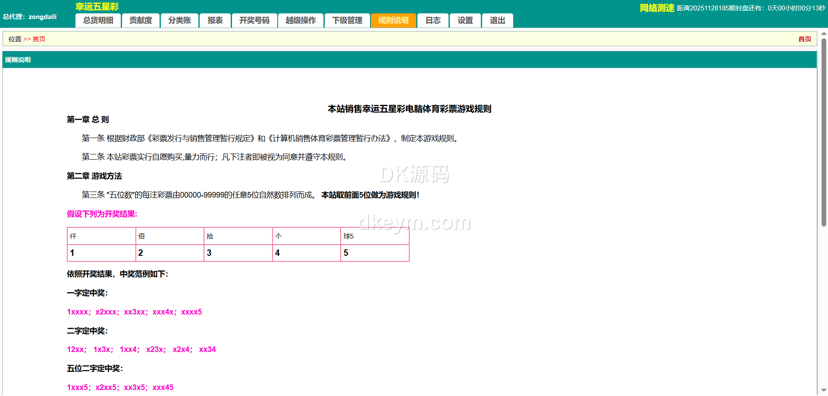Image resolution: width=828 pixels, height=396 pixels.
Task: Click the 仟 column header cell
Action: tap(101, 236)
